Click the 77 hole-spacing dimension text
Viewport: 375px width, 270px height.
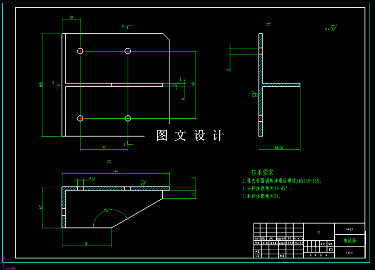104,148
